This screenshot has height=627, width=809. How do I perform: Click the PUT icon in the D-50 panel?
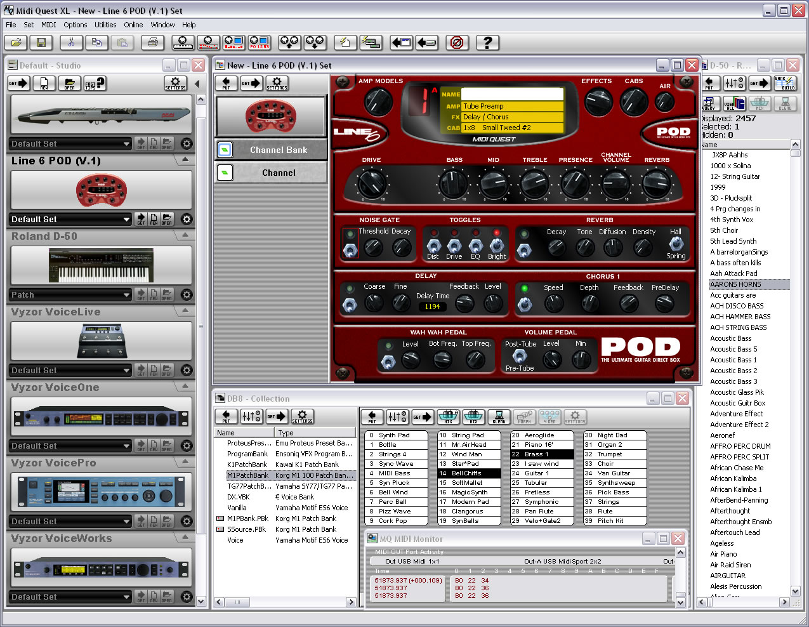click(709, 83)
